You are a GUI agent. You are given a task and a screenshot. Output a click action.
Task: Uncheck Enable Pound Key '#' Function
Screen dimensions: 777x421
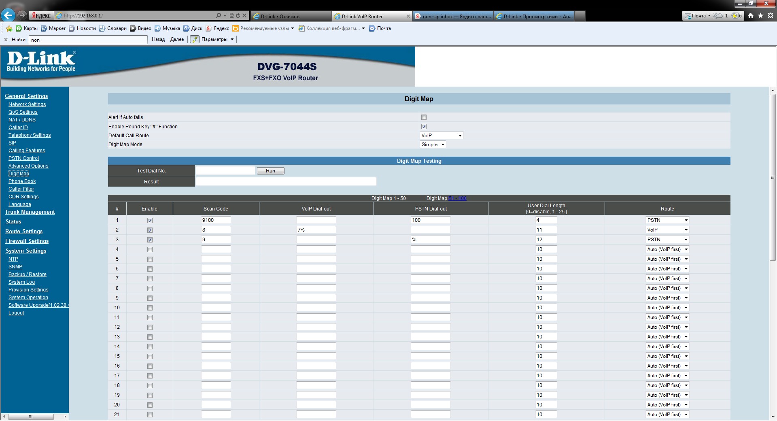point(424,127)
